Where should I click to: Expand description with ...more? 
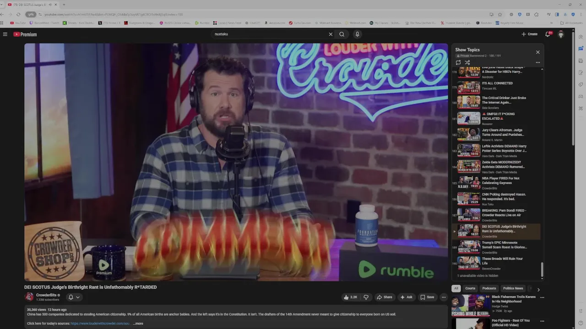(x=138, y=324)
